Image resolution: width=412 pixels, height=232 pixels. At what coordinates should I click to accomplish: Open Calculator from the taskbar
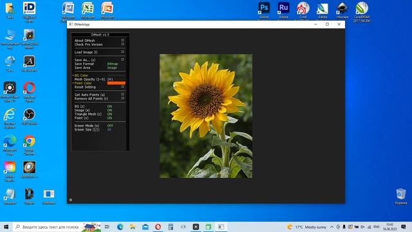171,227
